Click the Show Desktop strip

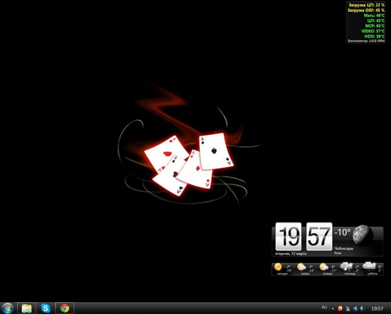[389, 308]
